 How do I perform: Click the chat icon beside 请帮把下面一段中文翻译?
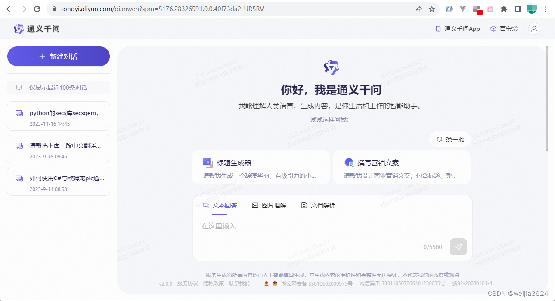19,146
